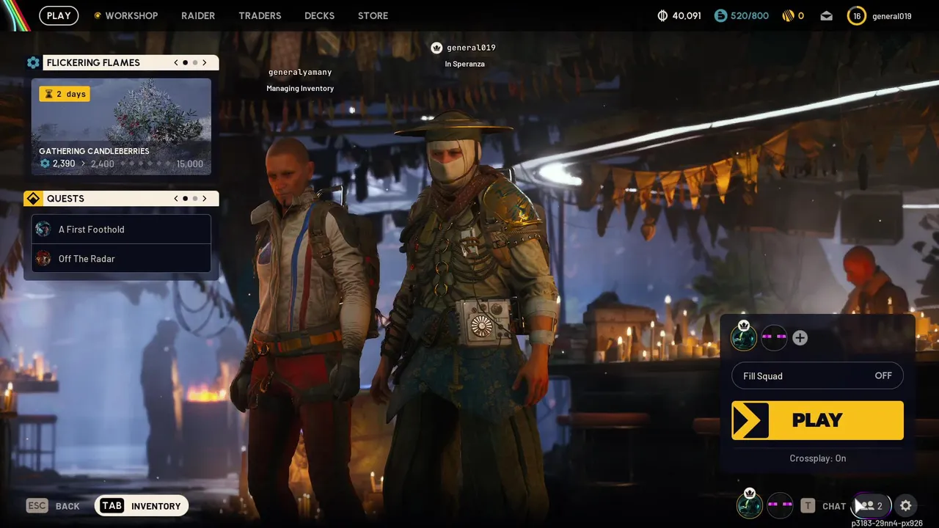Open the Off The Radar quest
Screen dimensions: 939x528
[x=121, y=258]
